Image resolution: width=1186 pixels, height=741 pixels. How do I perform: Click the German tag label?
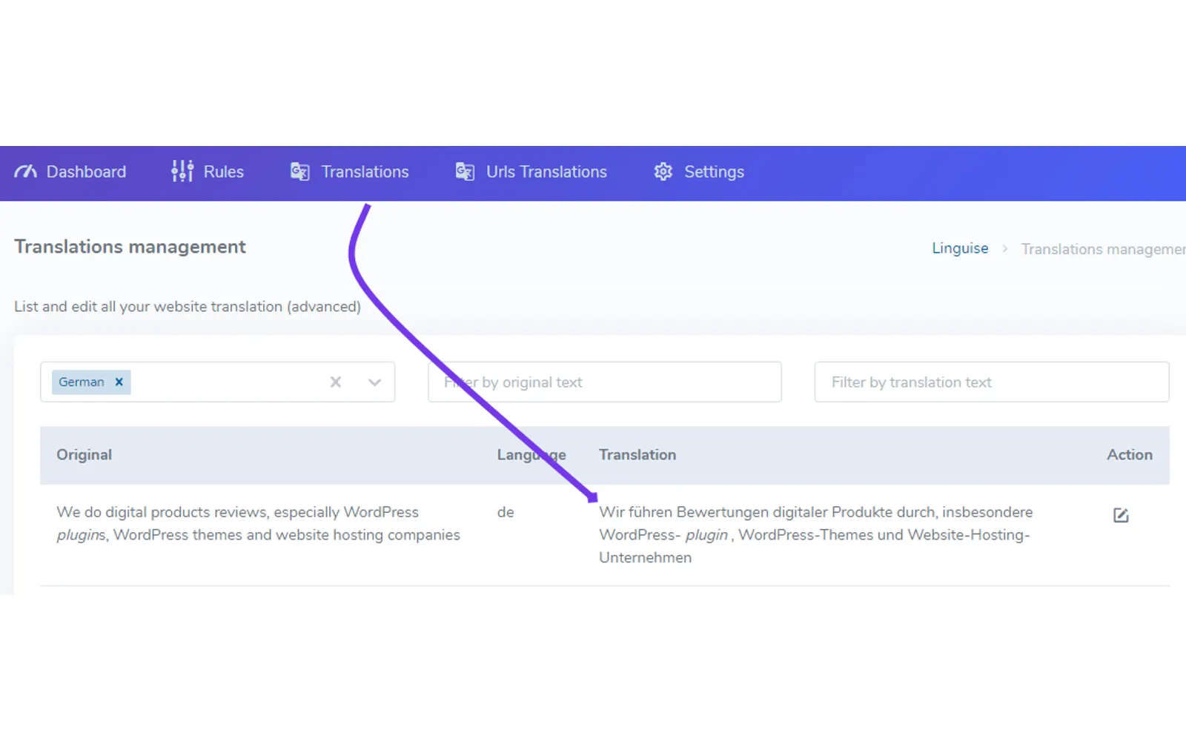82,382
